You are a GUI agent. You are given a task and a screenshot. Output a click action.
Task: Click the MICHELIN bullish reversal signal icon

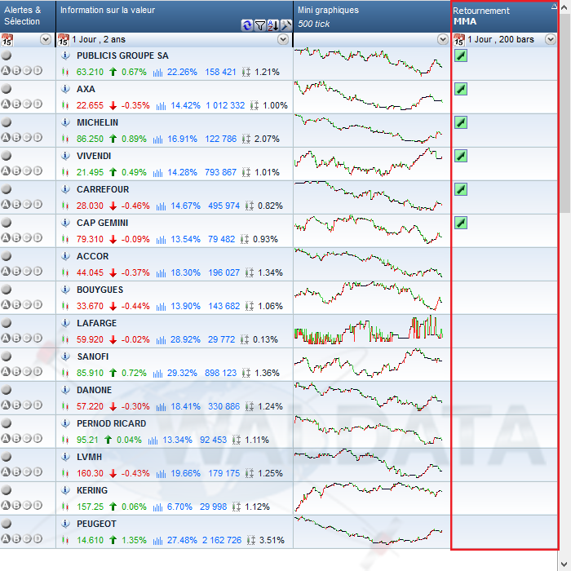461,122
